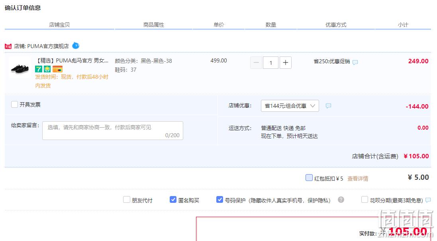Screen dimensions: 437x241
Task: Click the subtotal amount 249.00
Action: (418, 61)
